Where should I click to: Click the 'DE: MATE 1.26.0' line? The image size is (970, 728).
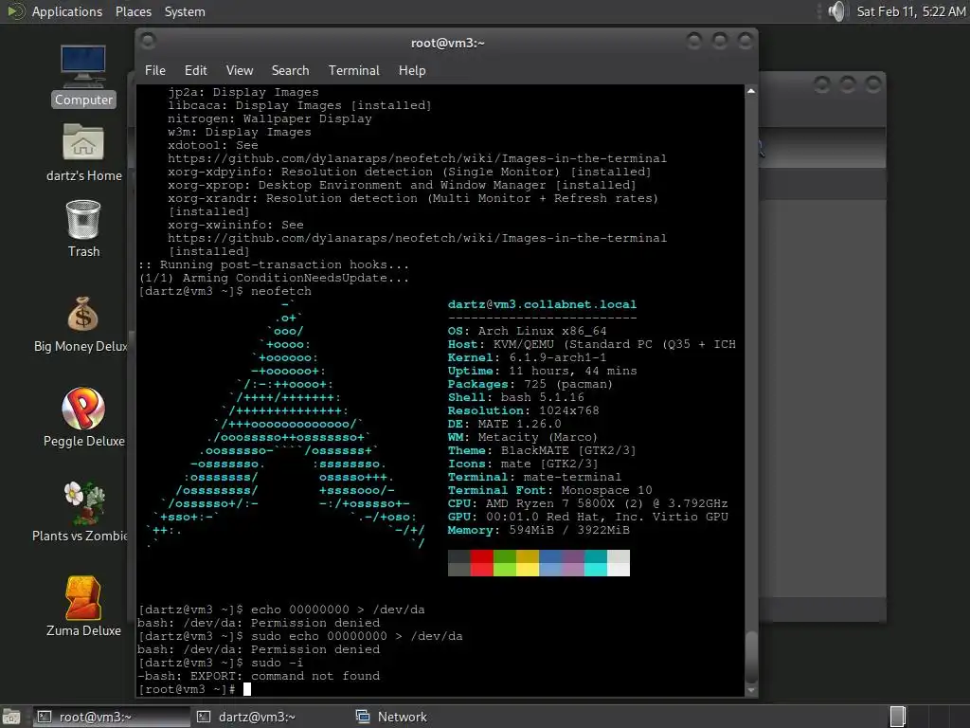pos(504,424)
